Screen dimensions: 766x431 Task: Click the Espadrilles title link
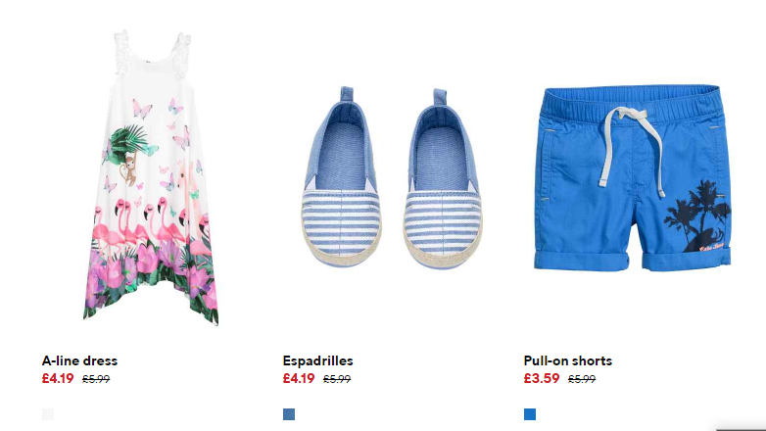pyautogui.click(x=317, y=360)
